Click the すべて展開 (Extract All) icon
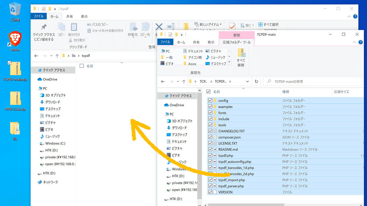This screenshot has width=367, height=206. click(x=241, y=57)
